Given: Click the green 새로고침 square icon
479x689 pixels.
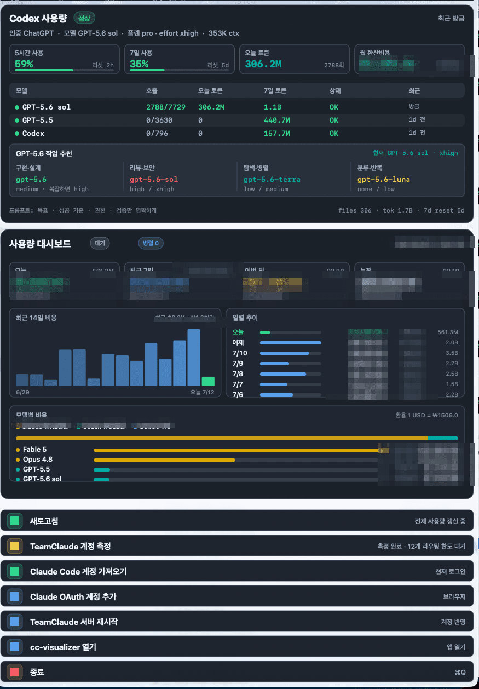Looking at the screenshot, I should pos(15,521).
